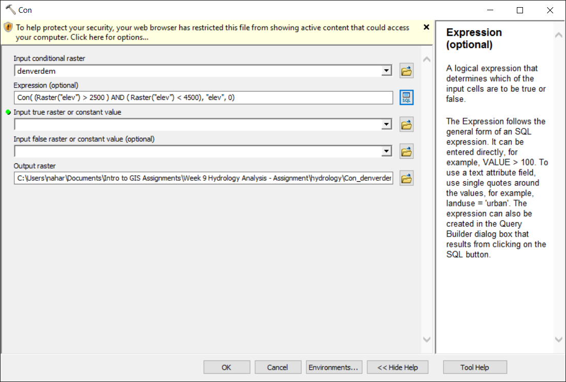Expand Input conditional raster dropdown
The height and width of the screenshot is (382, 566).
coord(387,71)
